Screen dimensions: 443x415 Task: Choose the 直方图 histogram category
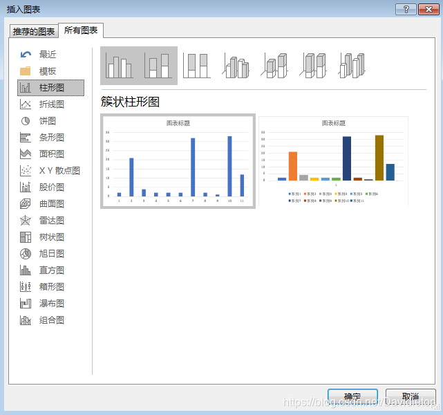point(51,270)
